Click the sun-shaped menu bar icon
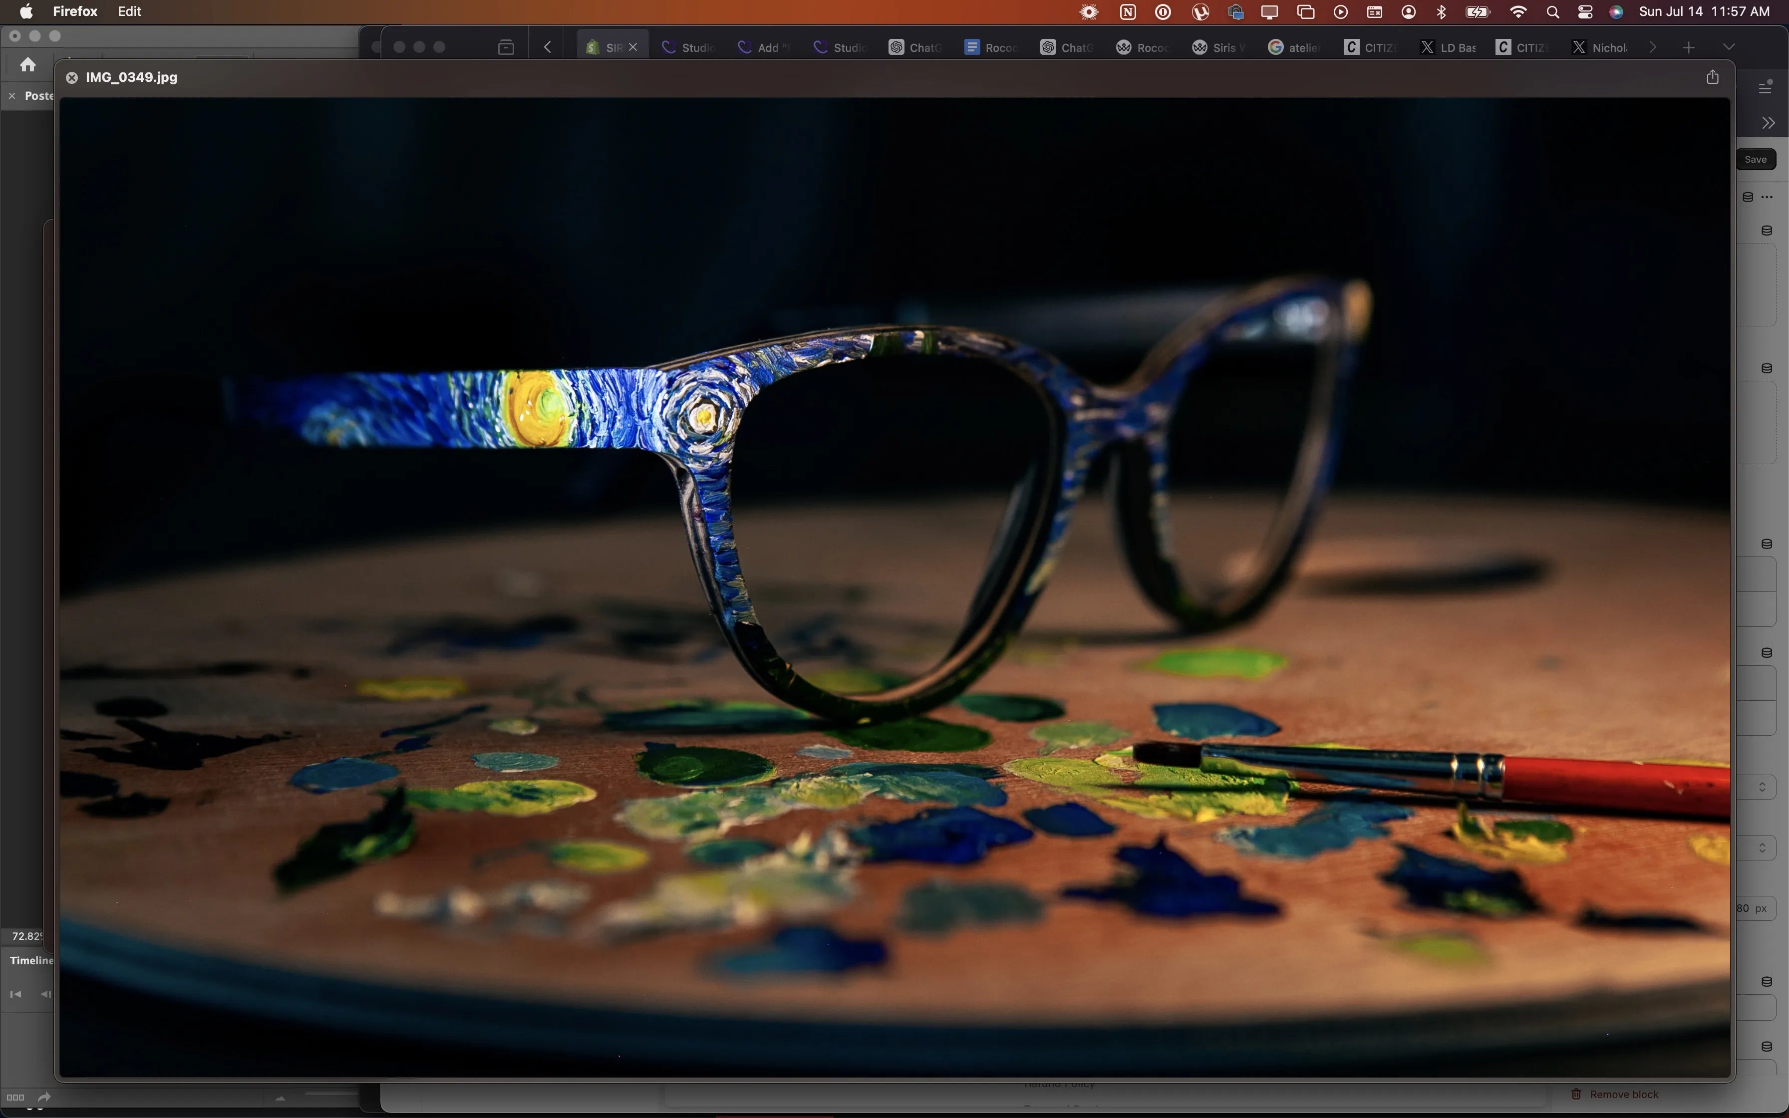Viewport: 1789px width, 1118px height. 1089,12
